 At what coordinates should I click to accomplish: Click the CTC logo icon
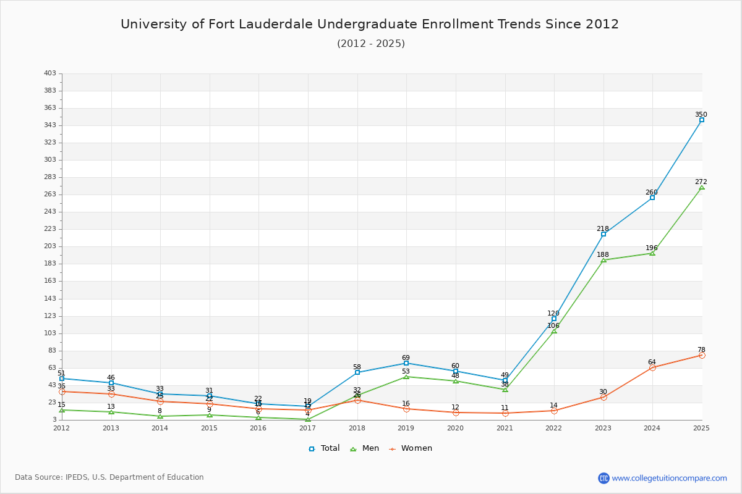(x=603, y=478)
